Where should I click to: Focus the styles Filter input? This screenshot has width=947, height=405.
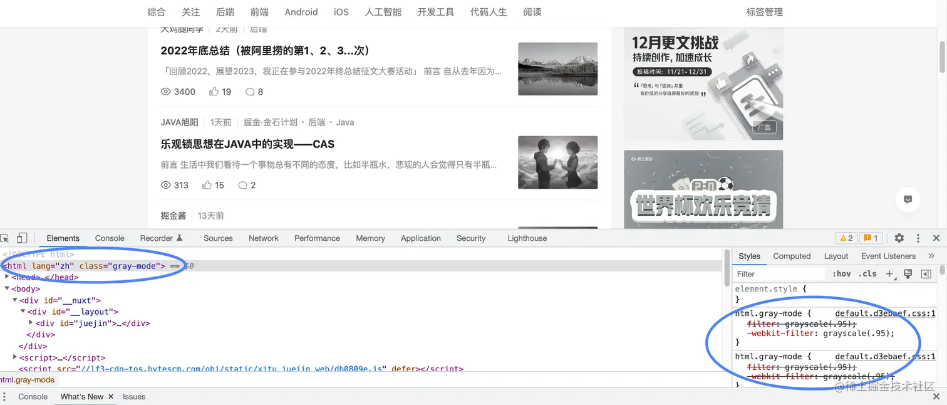pos(779,274)
